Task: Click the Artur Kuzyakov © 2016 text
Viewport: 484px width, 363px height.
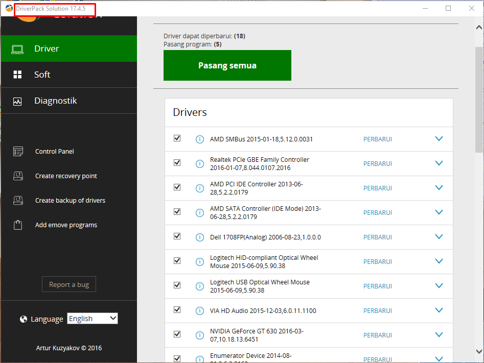Action: pos(69,348)
